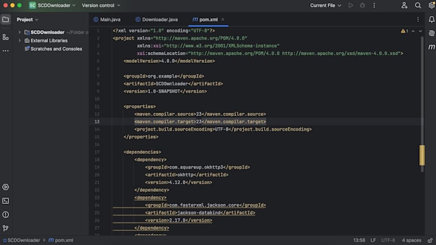436x245 pixels.
Task: Click groupId com.fasterxml.jackson.core line
Action: 205,205
